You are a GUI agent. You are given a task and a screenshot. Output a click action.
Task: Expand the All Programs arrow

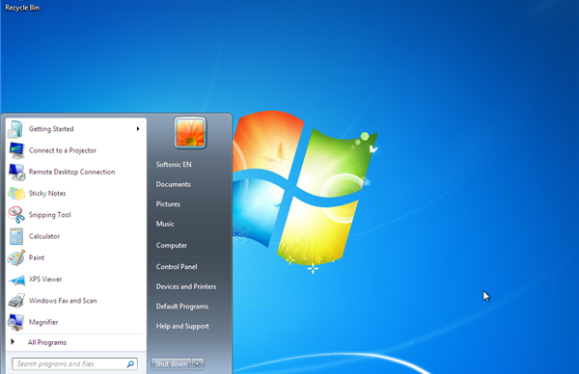[x=13, y=342]
